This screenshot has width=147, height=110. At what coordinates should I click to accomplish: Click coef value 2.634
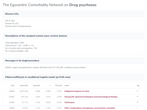click(x=12, y=108)
